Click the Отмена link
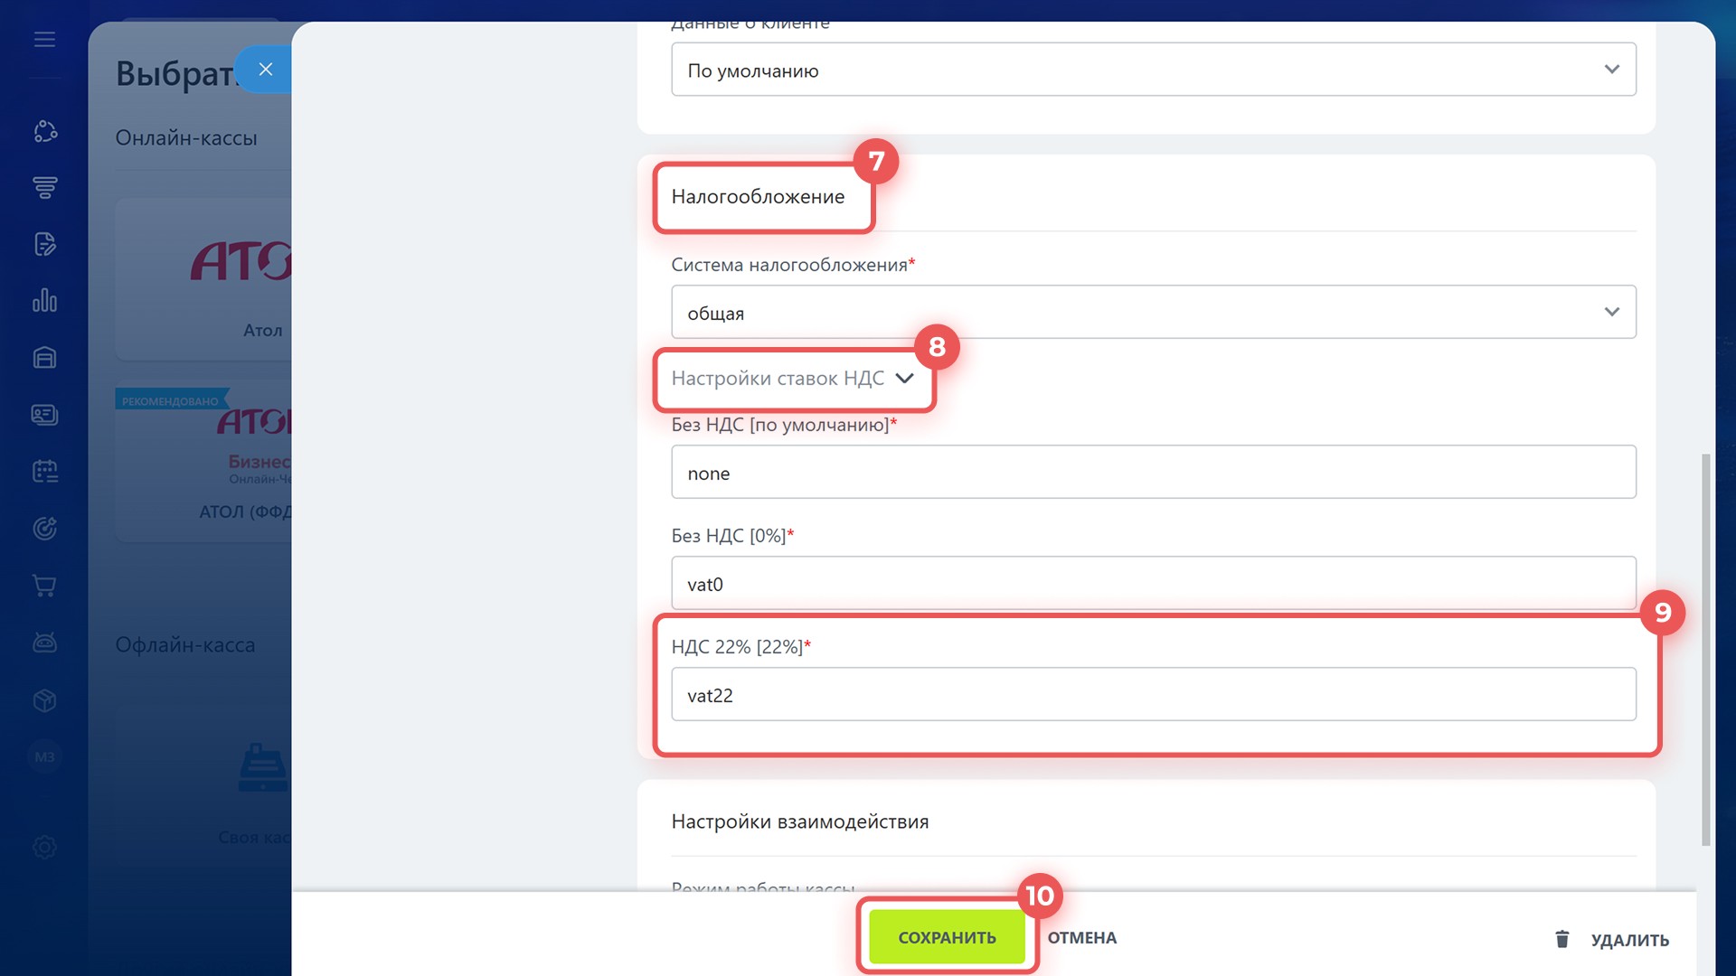This screenshot has height=976, width=1736. coord(1081,938)
